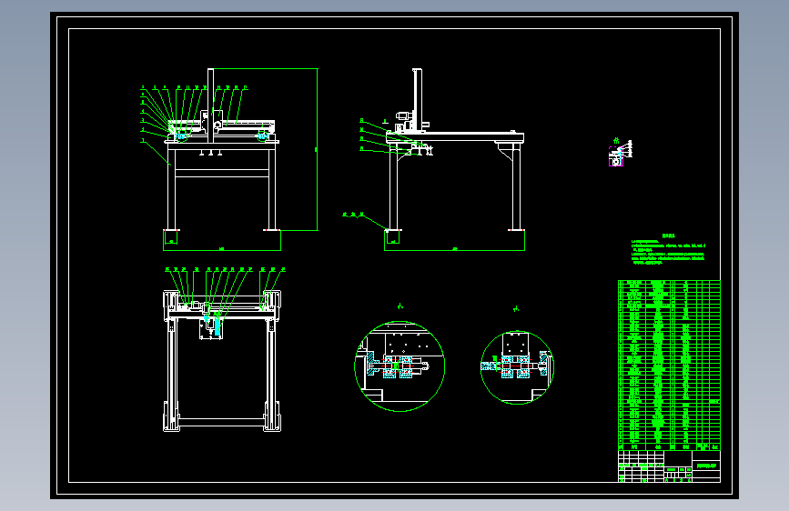Select the leader callout pointing to side-view left foot
This screenshot has height=511, width=789.
365,221
